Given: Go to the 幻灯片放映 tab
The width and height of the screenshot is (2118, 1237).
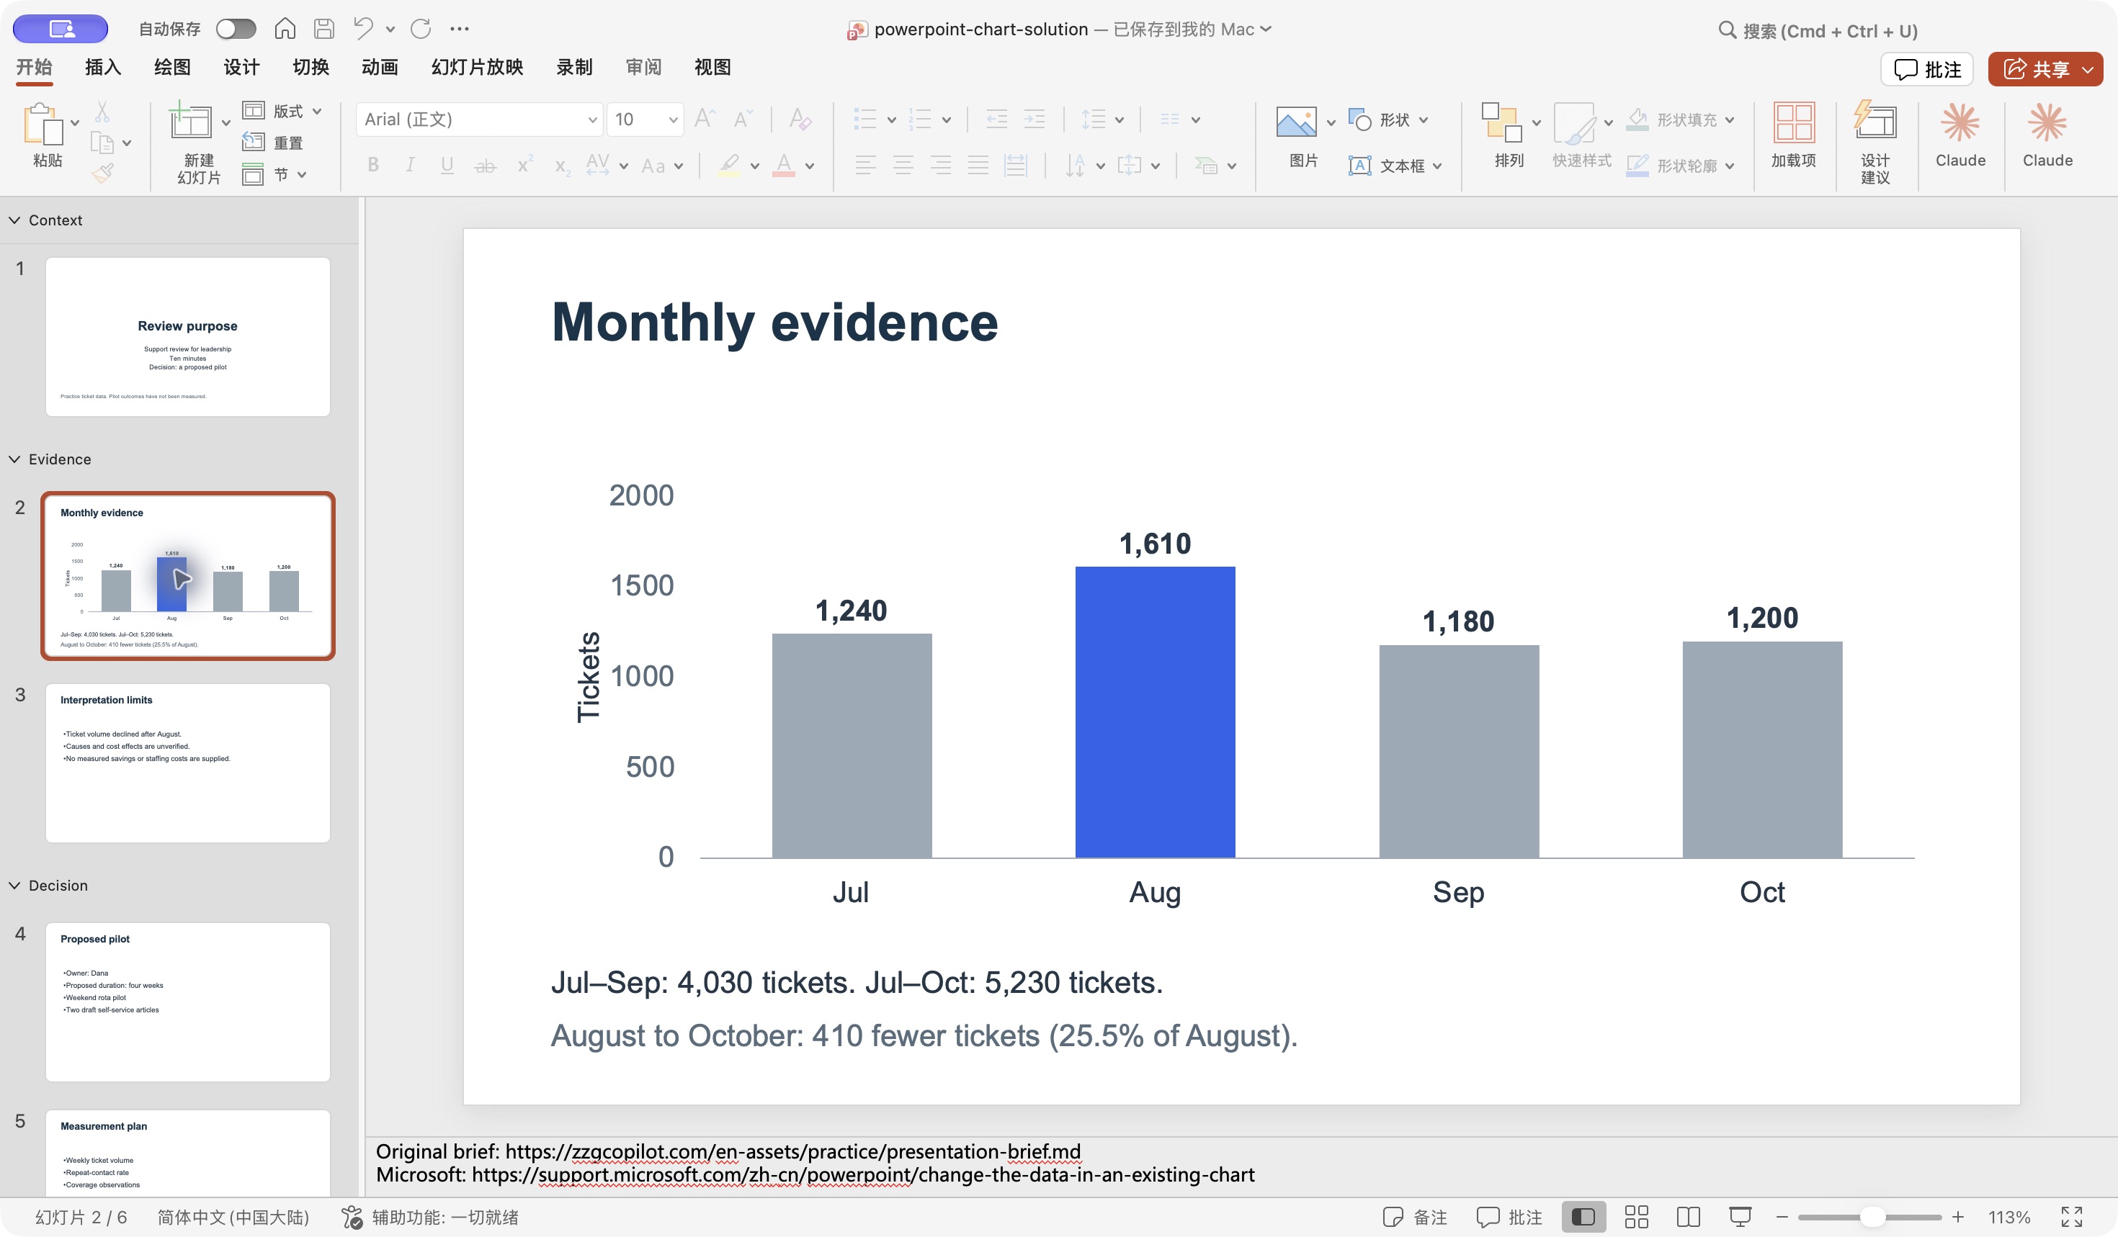Looking at the screenshot, I should click(477, 67).
